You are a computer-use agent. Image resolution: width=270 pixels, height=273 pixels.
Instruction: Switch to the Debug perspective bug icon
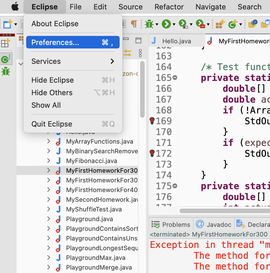(5, 71)
